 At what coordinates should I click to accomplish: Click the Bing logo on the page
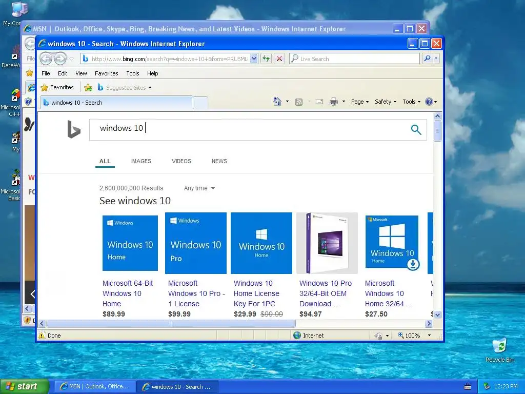pos(74,129)
